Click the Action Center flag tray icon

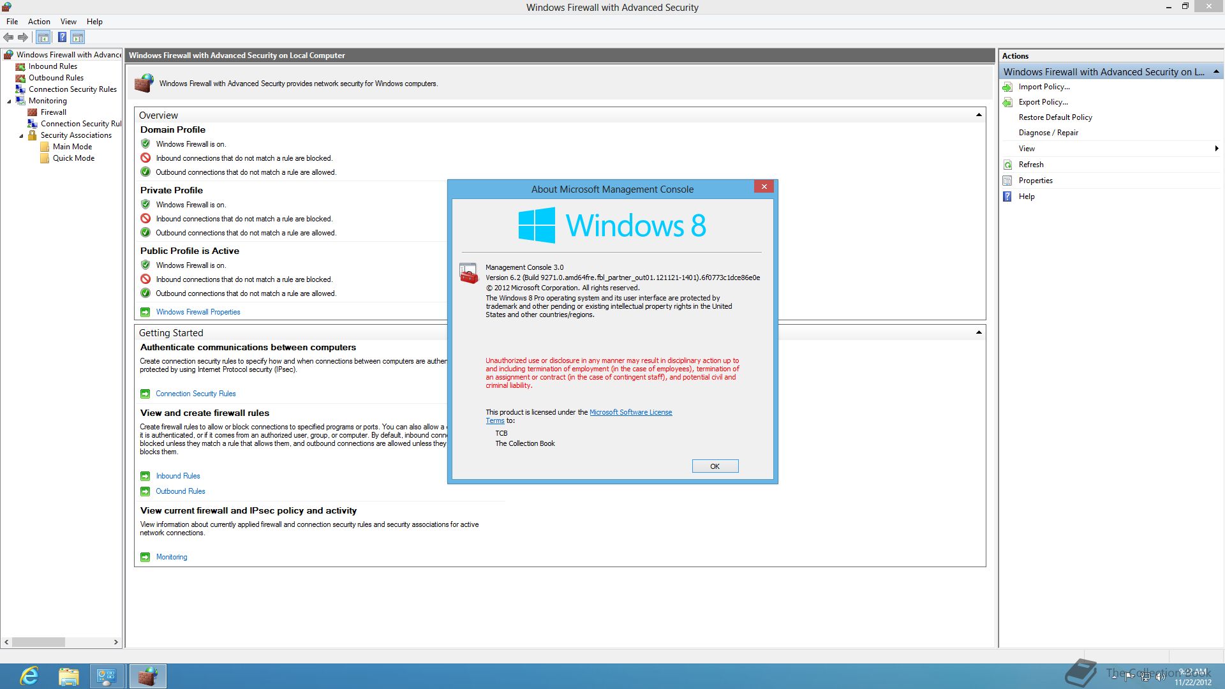click(x=1130, y=677)
